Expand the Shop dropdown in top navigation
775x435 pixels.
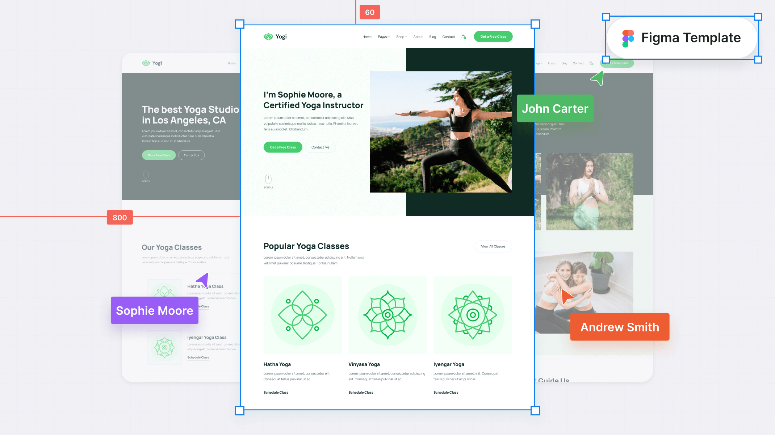pyautogui.click(x=401, y=37)
